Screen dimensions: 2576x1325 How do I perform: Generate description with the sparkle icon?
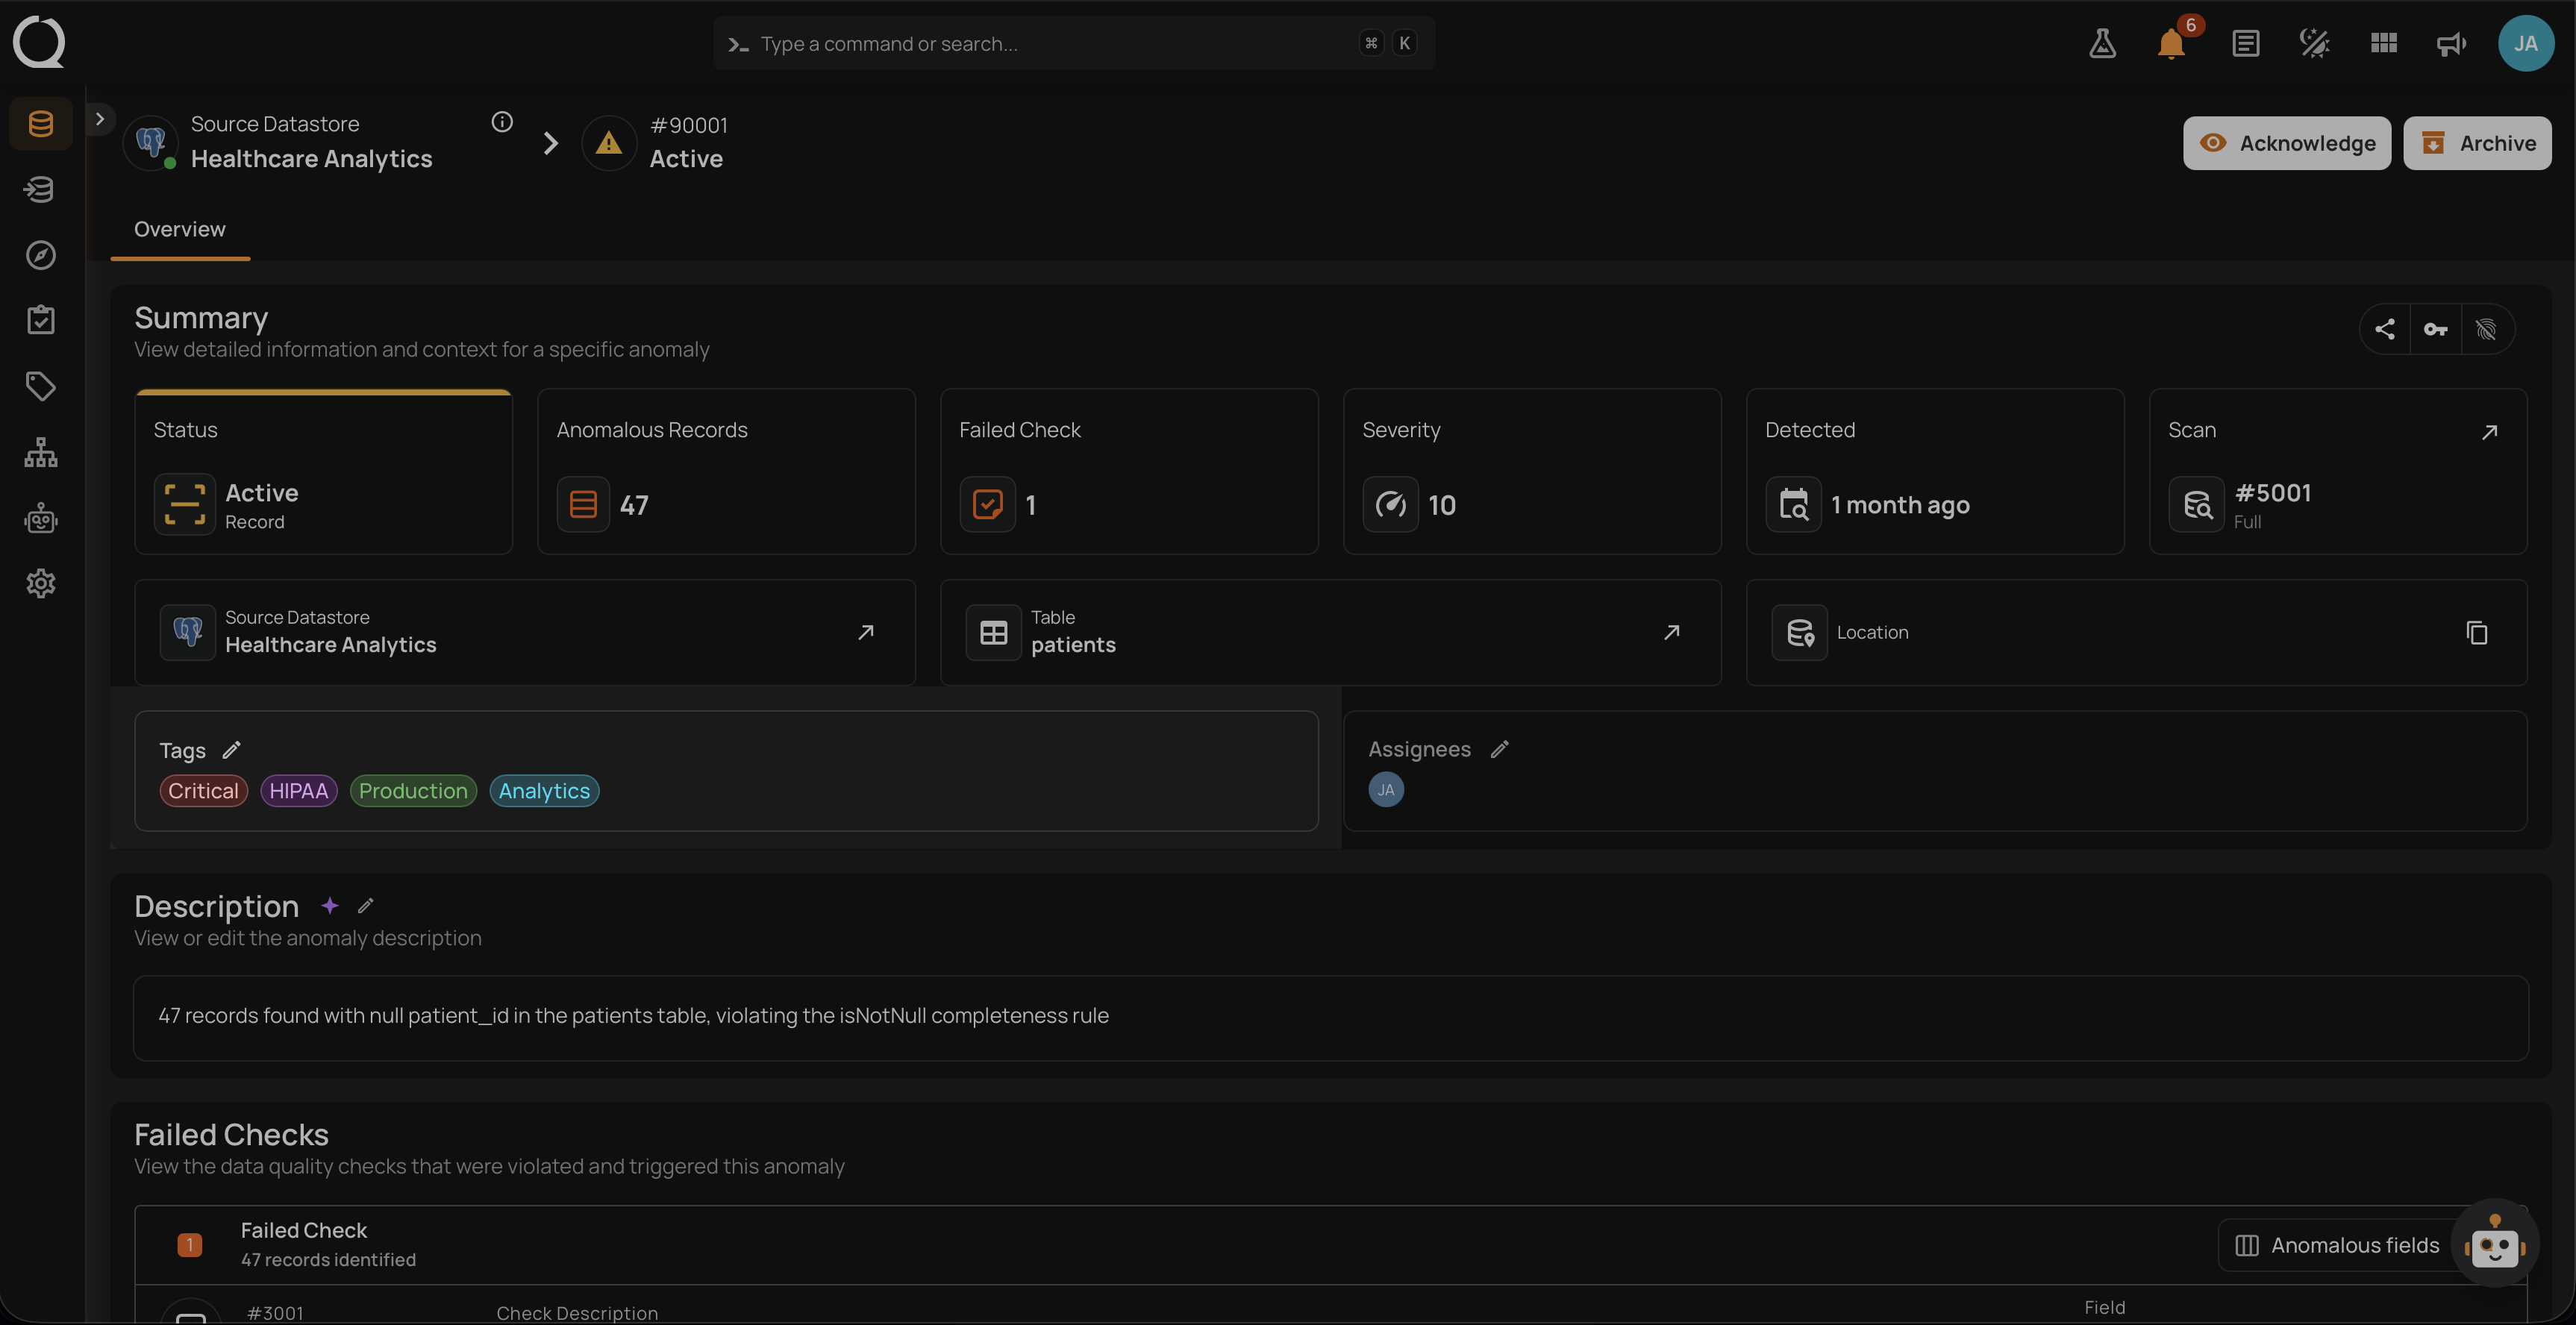point(329,906)
